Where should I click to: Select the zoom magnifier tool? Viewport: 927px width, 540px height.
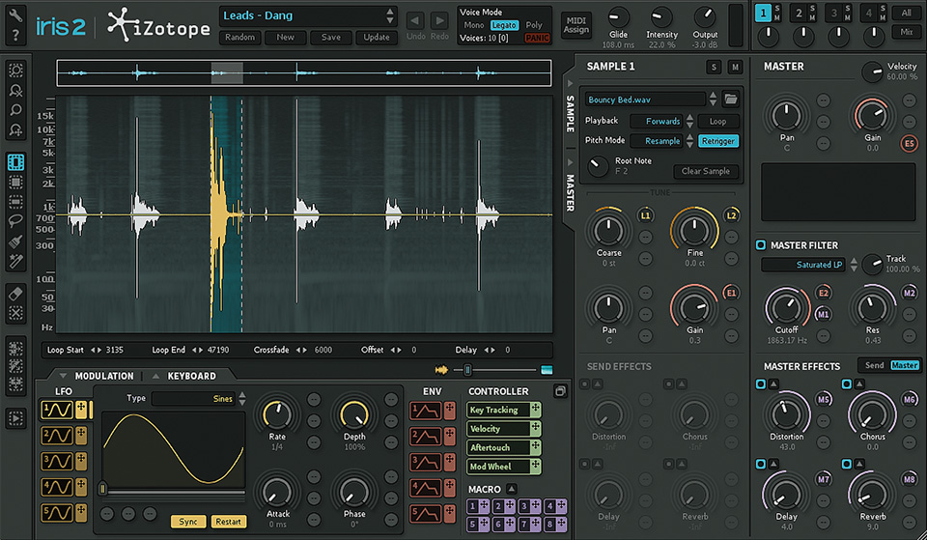(x=16, y=110)
